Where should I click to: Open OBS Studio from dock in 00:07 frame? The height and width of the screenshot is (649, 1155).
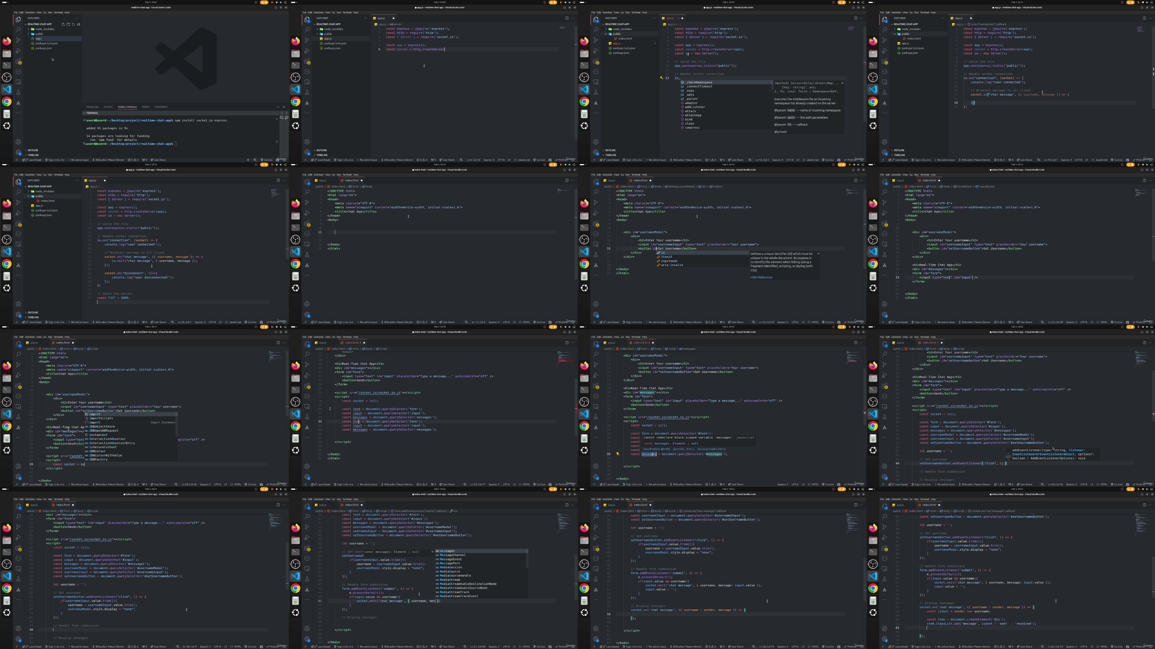[x=7, y=78]
